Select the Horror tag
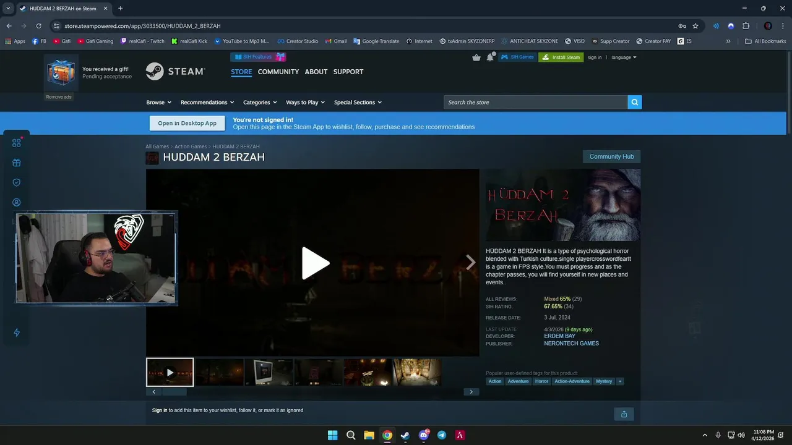The width and height of the screenshot is (792, 445). point(541,381)
